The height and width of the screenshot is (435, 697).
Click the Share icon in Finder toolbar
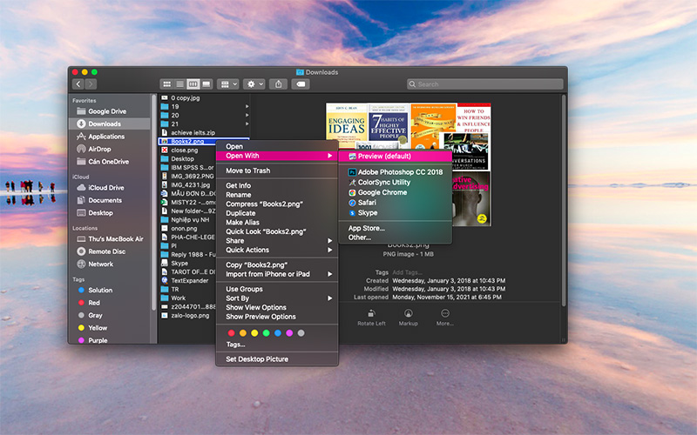278,84
